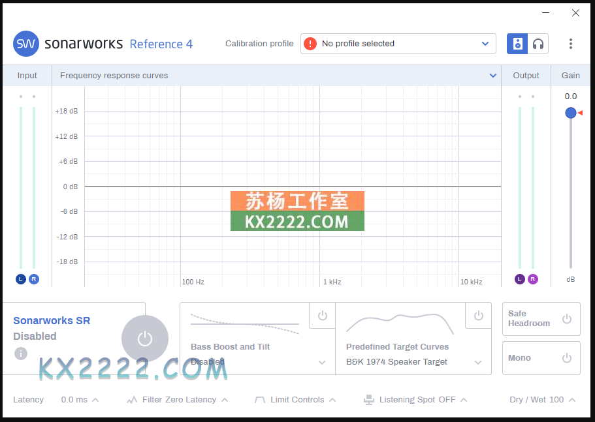This screenshot has height=422, width=595.
Task: Click the red no-profile warning icon
Action: click(x=310, y=44)
